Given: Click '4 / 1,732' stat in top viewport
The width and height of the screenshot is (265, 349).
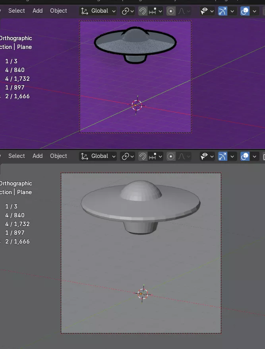Looking at the screenshot, I should point(17,79).
